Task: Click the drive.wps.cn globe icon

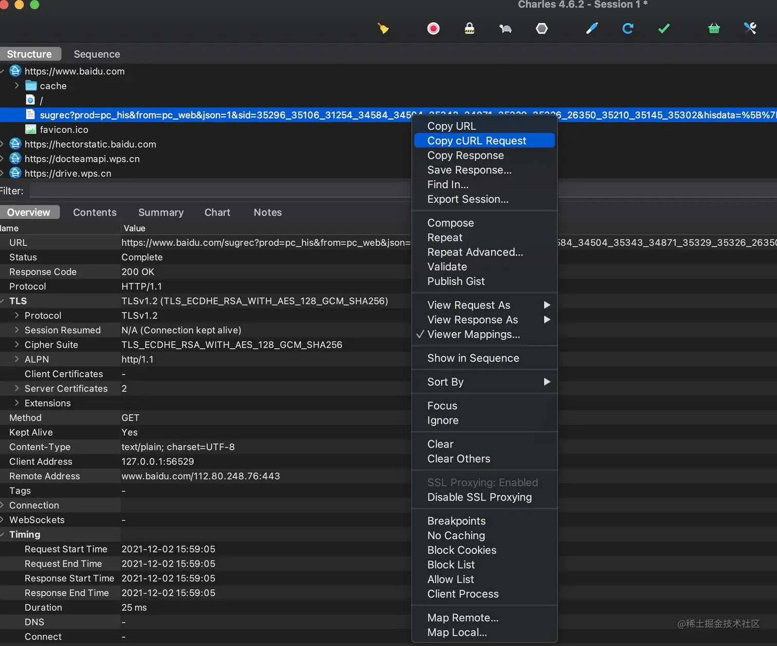Action: (x=15, y=173)
